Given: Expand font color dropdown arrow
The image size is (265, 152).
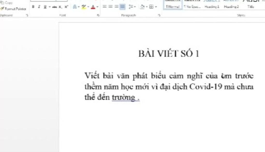Looking at the screenshot, I should pos(97,7).
